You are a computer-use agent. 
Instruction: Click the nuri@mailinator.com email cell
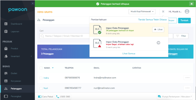pyautogui.click(x=104, y=88)
